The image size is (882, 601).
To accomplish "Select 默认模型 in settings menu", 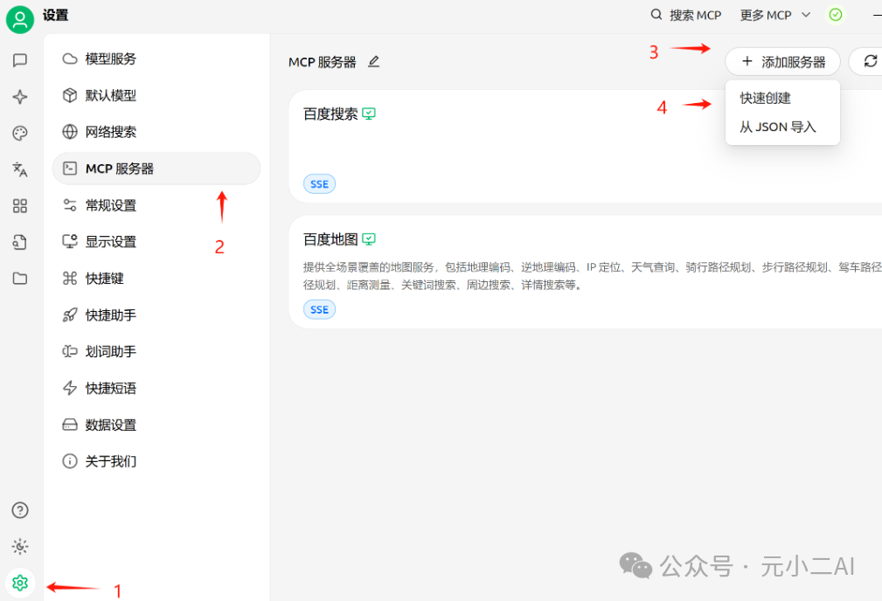I will pos(156,95).
